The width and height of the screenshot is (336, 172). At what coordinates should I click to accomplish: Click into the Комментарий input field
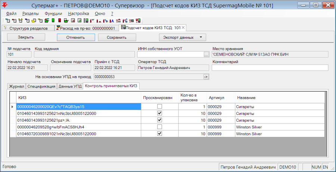270,68
